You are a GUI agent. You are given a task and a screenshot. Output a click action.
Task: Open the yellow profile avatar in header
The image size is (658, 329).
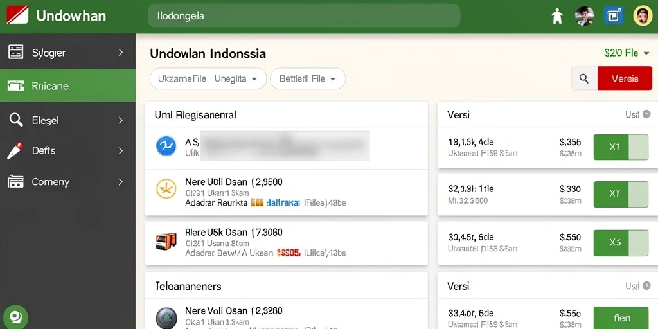click(x=643, y=16)
